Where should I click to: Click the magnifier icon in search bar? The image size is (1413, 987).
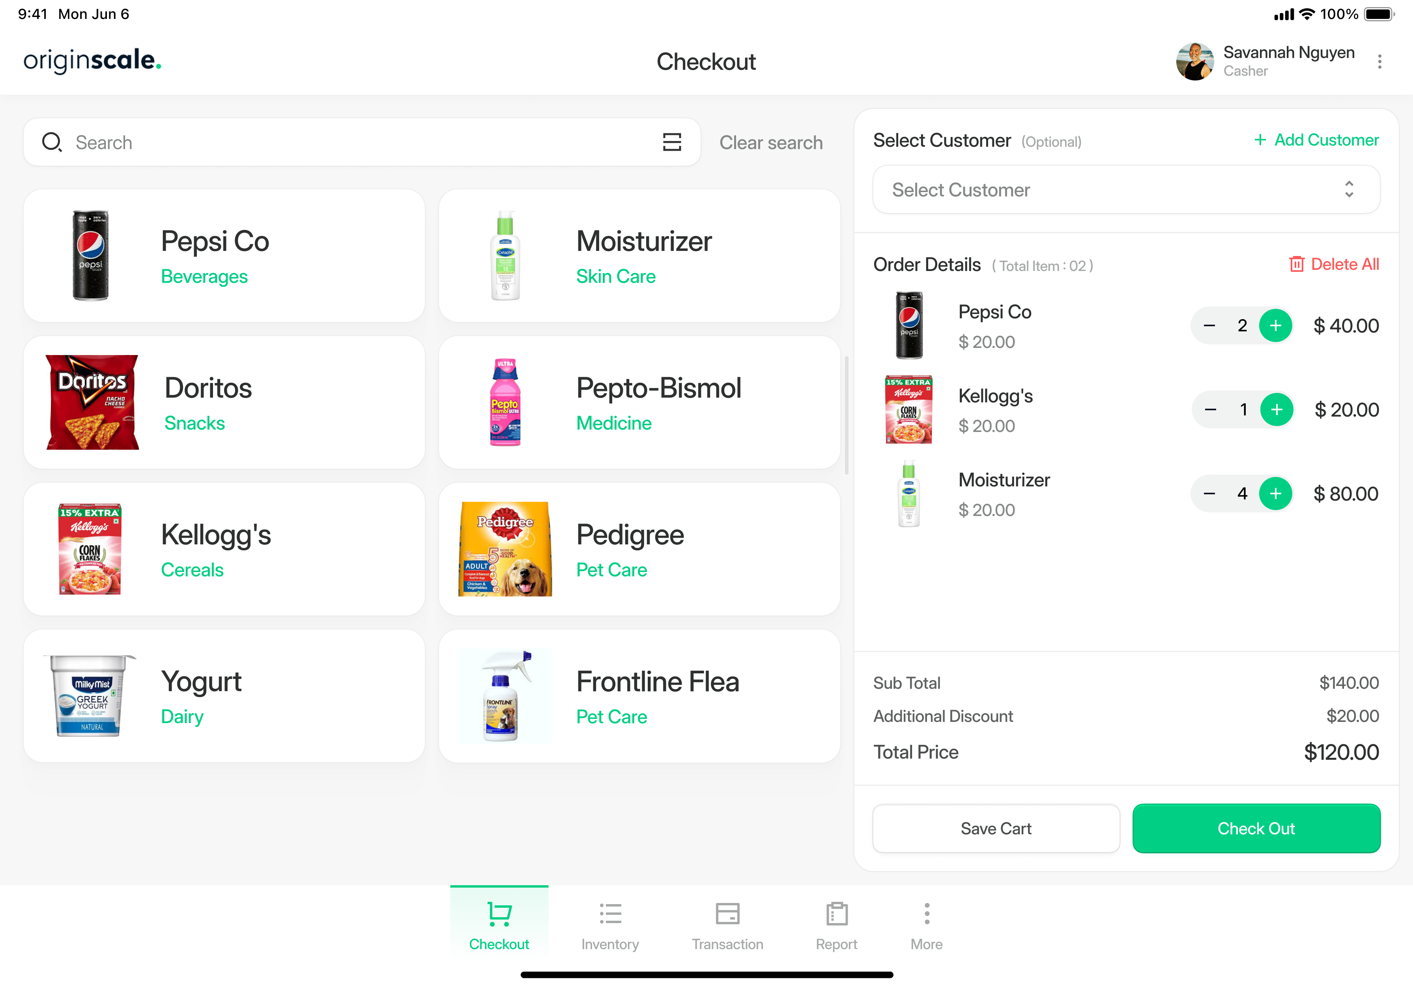(x=52, y=142)
